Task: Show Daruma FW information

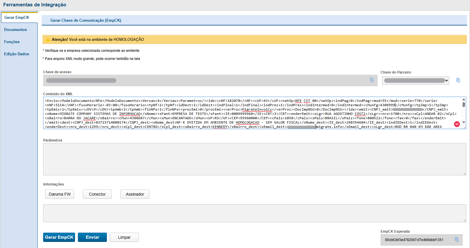Action: pyautogui.click(x=60, y=194)
